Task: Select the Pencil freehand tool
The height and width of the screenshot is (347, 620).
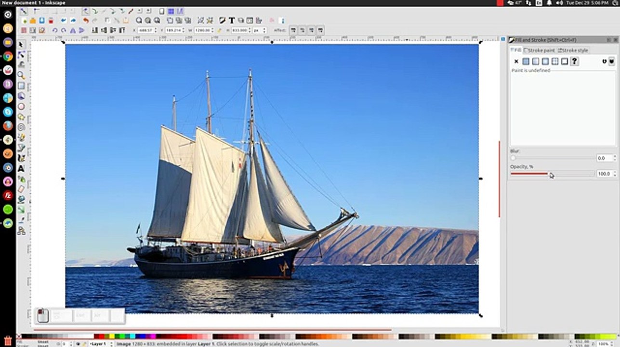Action: tap(21, 137)
